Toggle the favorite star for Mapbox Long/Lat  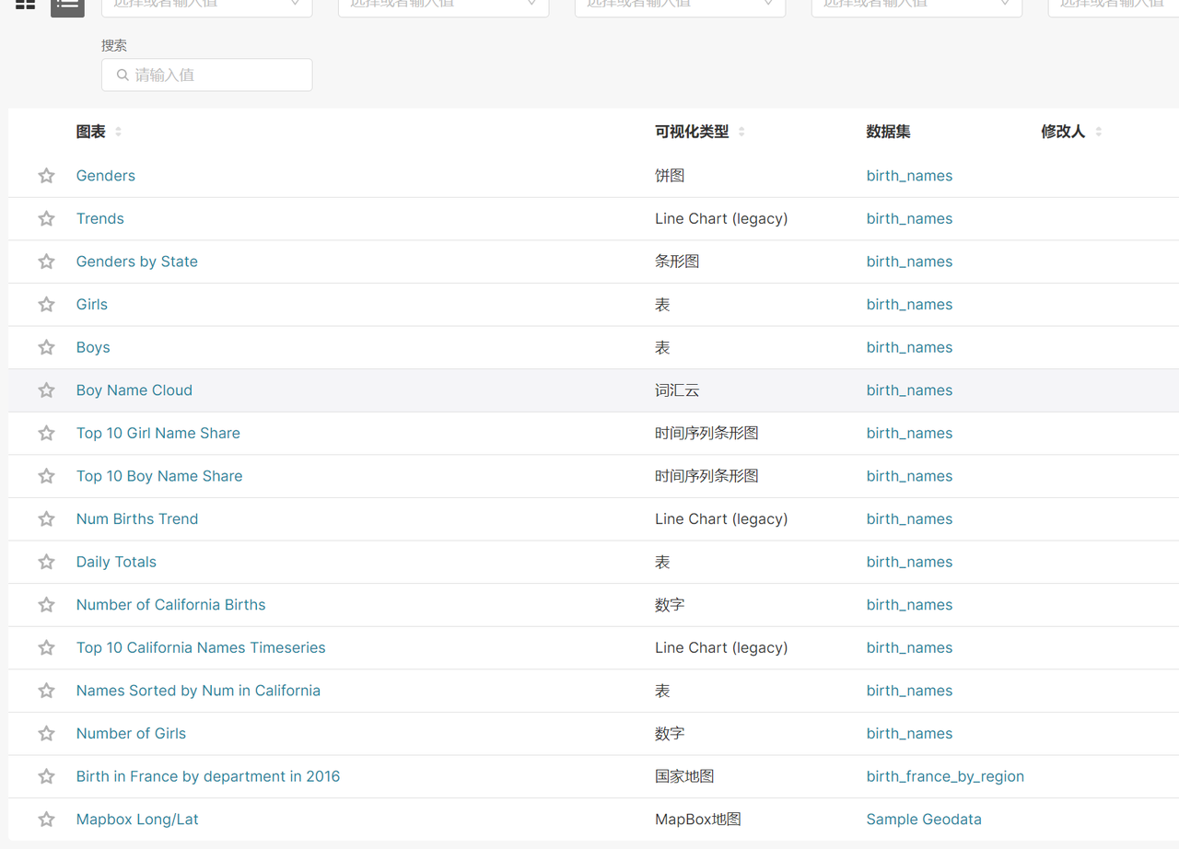(46, 819)
